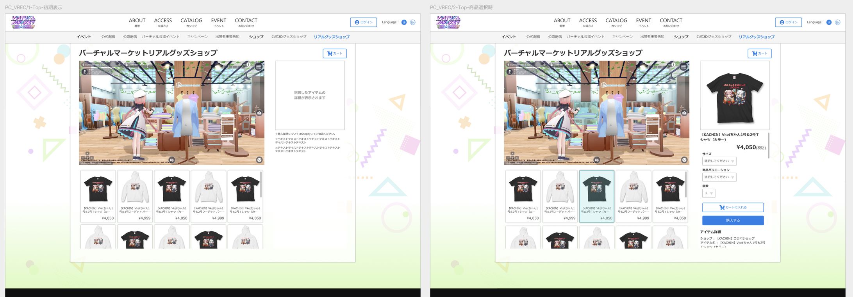Screen dimensions: 853x297
Task: Click the アイテム詳細 heading in right mockup
Action: tap(710, 232)
